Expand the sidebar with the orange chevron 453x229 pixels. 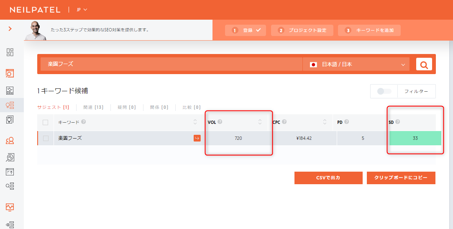[x=10, y=28]
